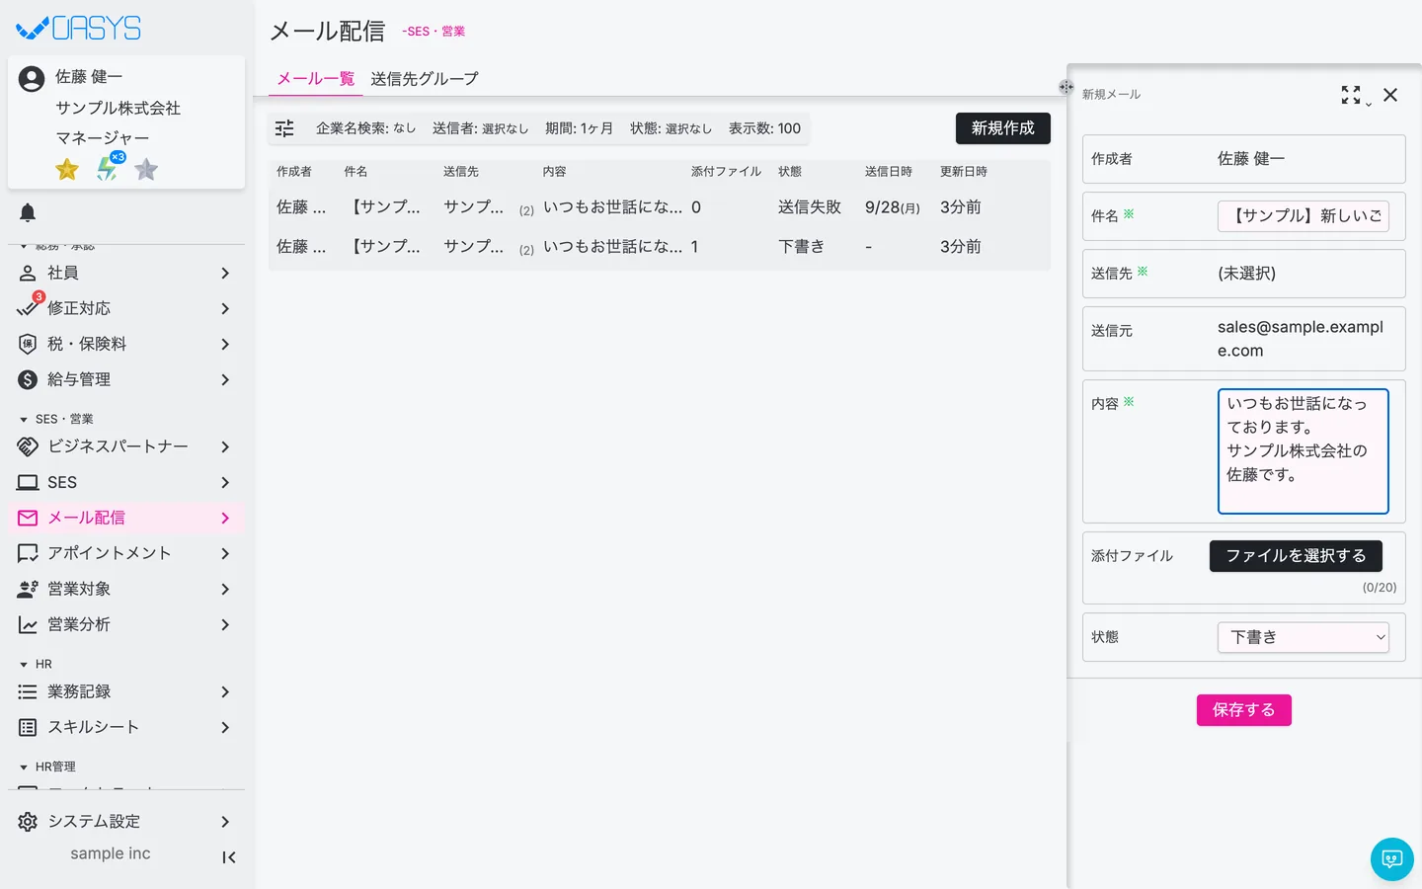Click the user avatar icon
Viewport: 1422px width, 889px height.
[32, 79]
